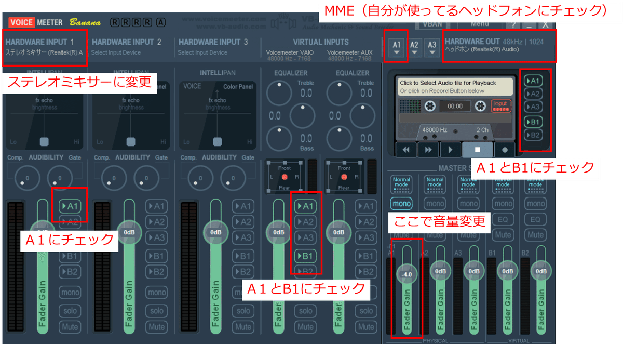This screenshot has width=623, height=344.
Task: Click Hardware Input 3 Intellipan Color Panel
Action: pyautogui.click(x=217, y=114)
